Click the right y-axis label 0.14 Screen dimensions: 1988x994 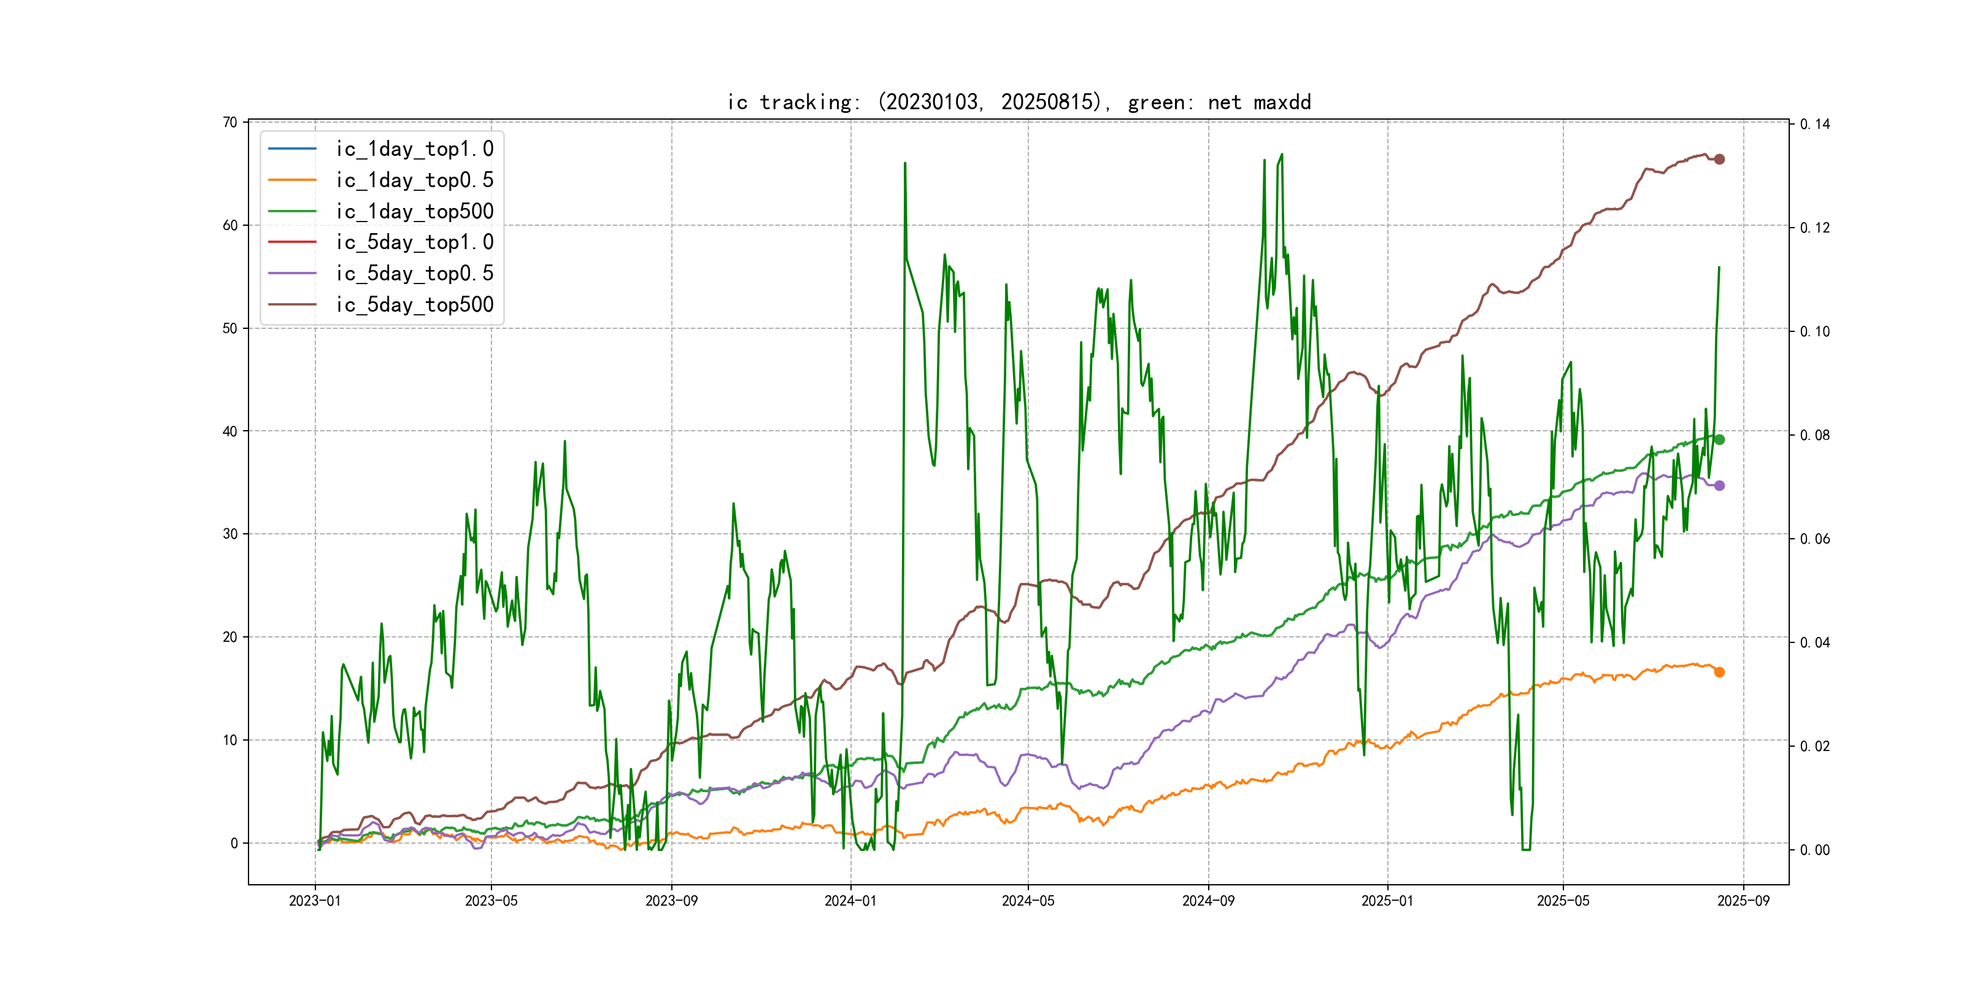pos(1814,123)
